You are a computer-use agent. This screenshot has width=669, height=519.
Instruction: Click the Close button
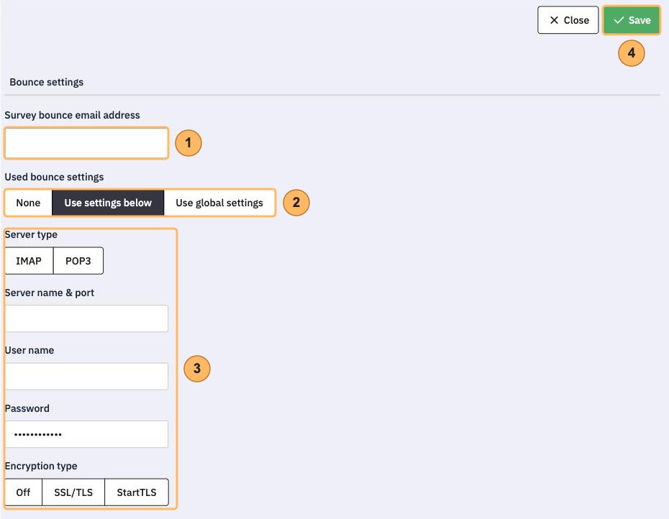pyautogui.click(x=568, y=20)
